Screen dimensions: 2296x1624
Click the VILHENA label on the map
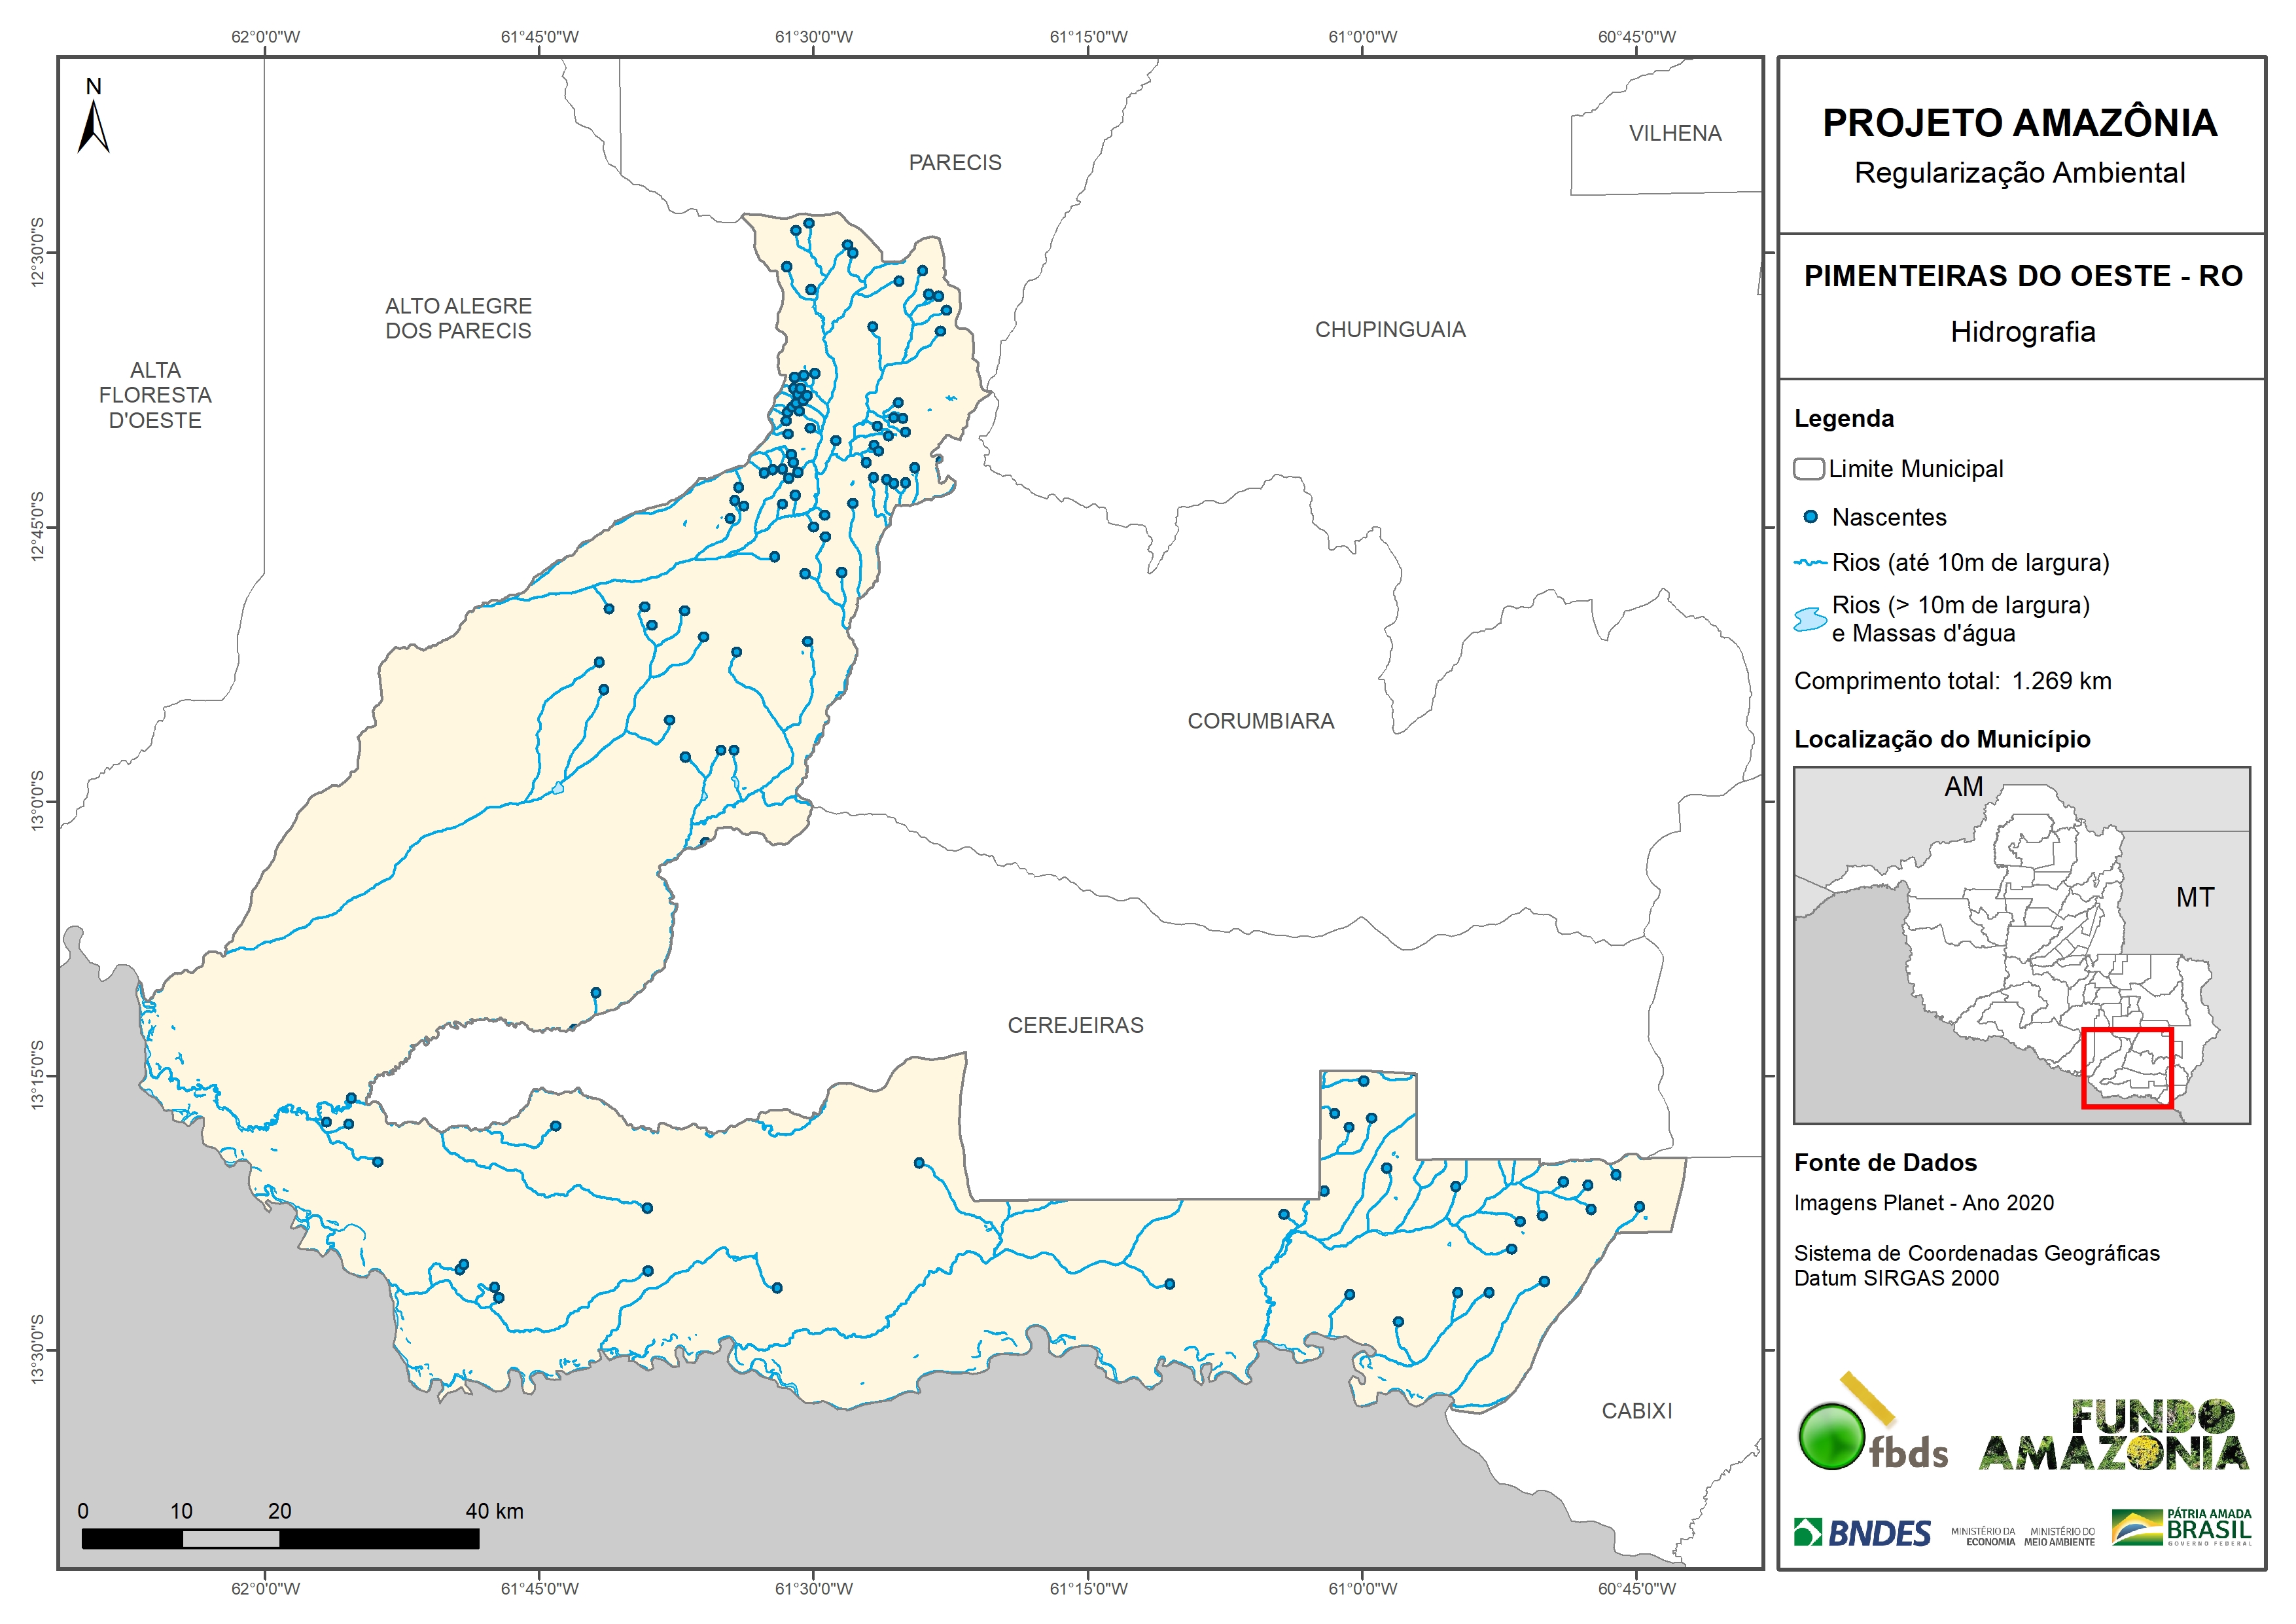coord(1675,133)
